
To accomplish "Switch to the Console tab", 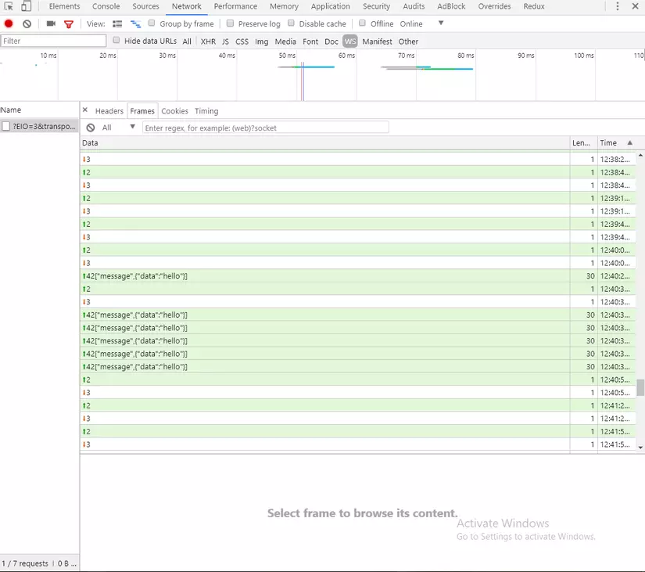I will click(106, 6).
